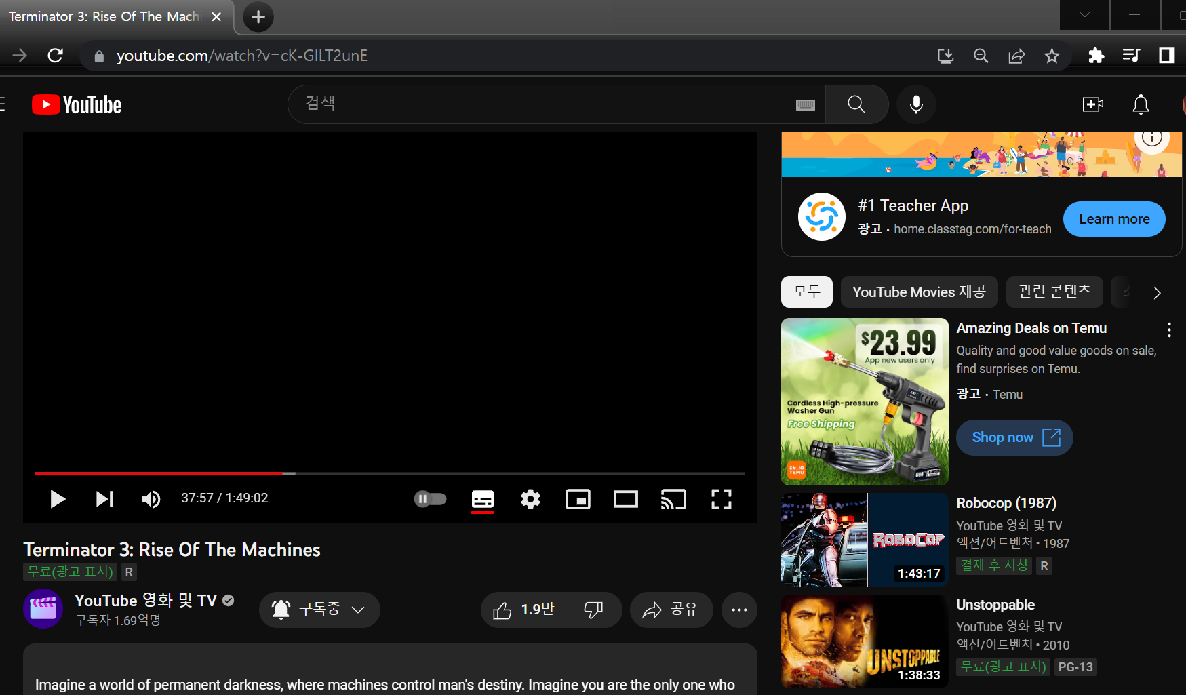1186x695 pixels.
Task: Toggle subtitles/closed captions
Action: click(483, 500)
